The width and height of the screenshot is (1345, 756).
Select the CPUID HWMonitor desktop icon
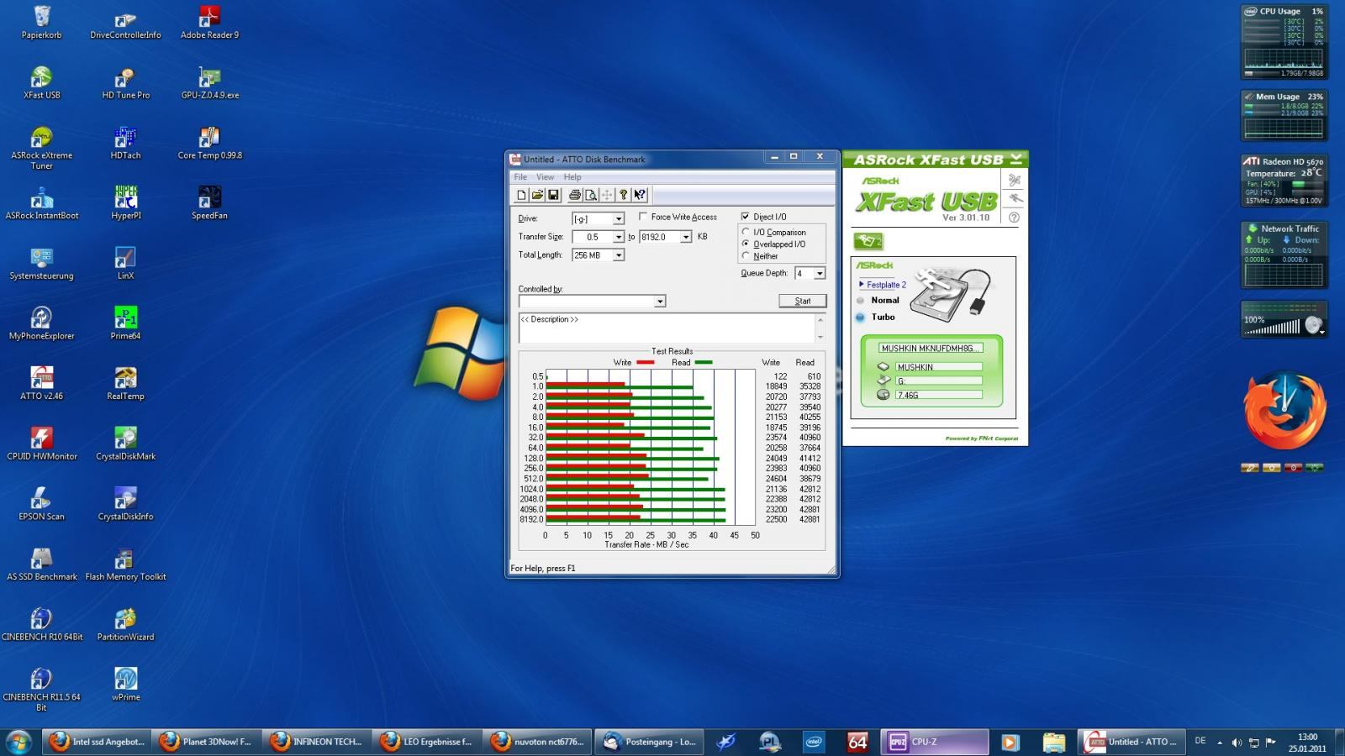click(x=41, y=444)
